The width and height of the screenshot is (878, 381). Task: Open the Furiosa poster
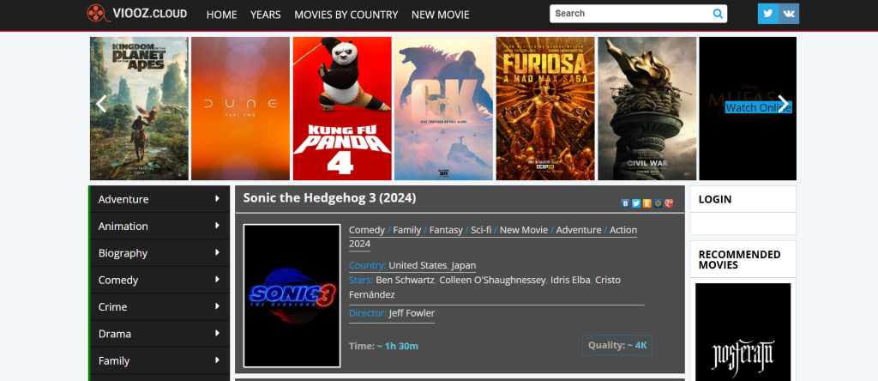pos(545,108)
